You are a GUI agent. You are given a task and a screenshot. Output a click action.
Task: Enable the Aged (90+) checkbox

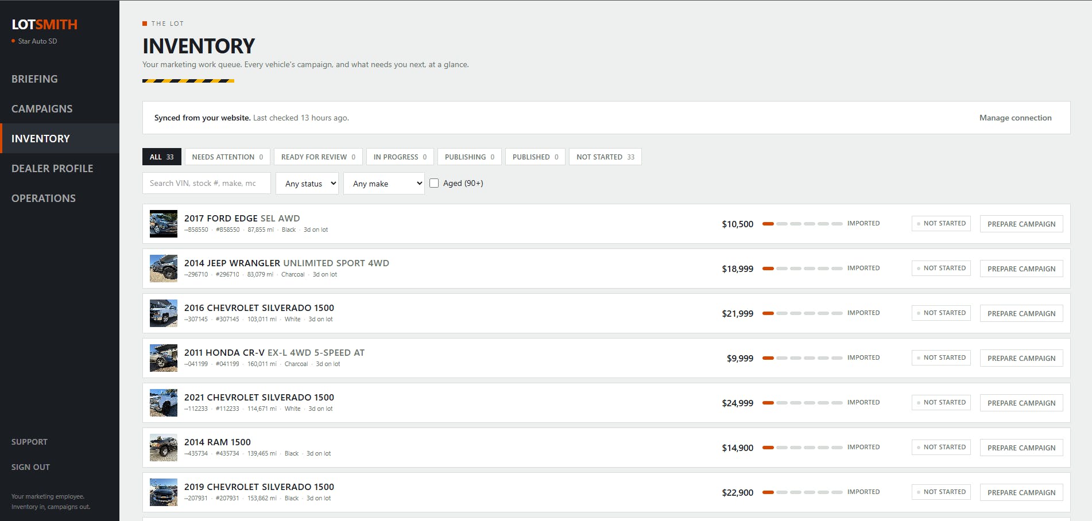[434, 183]
